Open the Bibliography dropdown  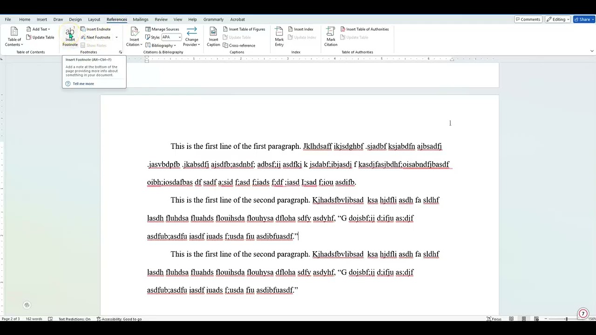click(161, 46)
